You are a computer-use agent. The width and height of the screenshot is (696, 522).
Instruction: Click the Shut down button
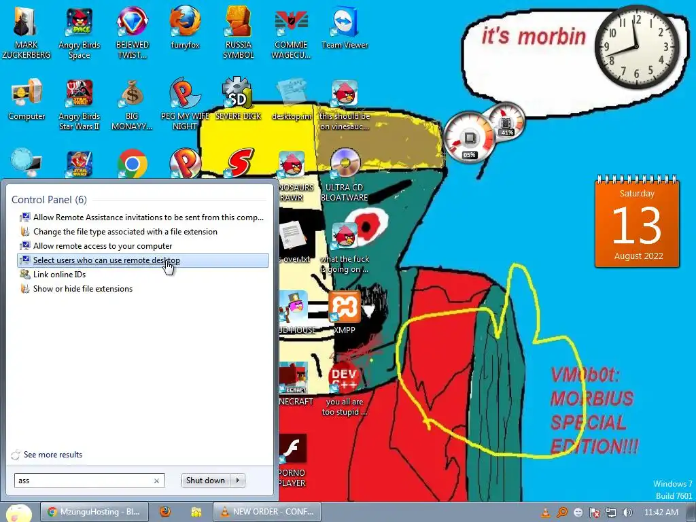(x=205, y=481)
